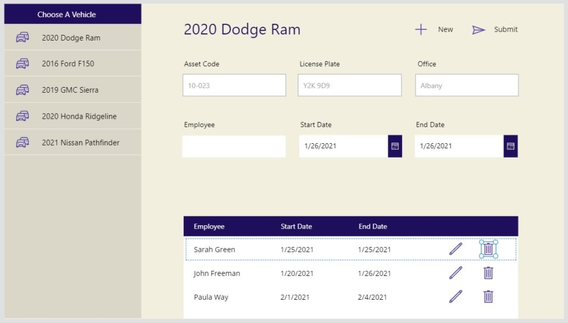Viewport: 568px width, 323px height.
Task: Click the Sarah Green name cell
Action: click(x=215, y=249)
